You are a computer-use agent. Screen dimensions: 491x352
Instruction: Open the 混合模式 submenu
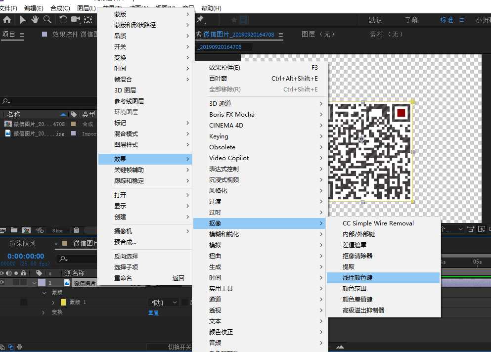[146, 133]
